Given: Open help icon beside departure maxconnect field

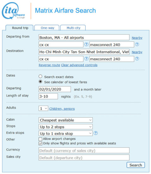Looking at the screenshot, I should (x=137, y=44).
